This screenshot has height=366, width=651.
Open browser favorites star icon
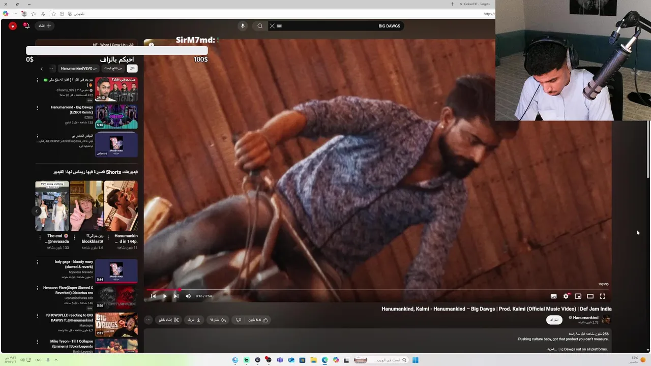pyautogui.click(x=34, y=14)
